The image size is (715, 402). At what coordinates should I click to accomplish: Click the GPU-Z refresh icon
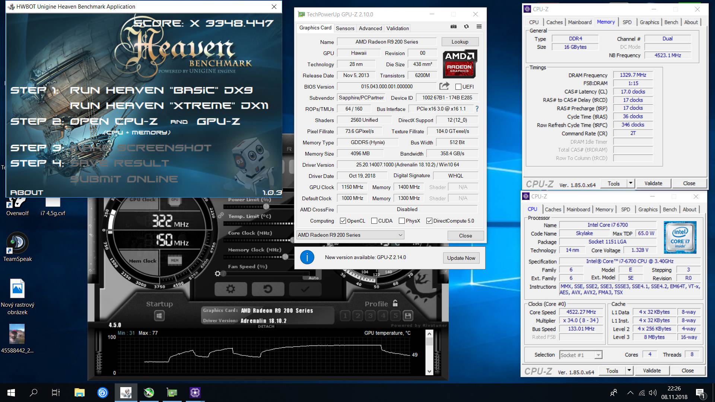[466, 27]
